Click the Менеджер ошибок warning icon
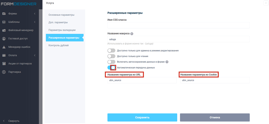This screenshot has height=124, width=269. point(4,47)
